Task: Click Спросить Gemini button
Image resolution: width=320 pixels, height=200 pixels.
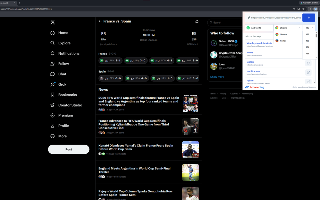Action: (x=309, y=3)
